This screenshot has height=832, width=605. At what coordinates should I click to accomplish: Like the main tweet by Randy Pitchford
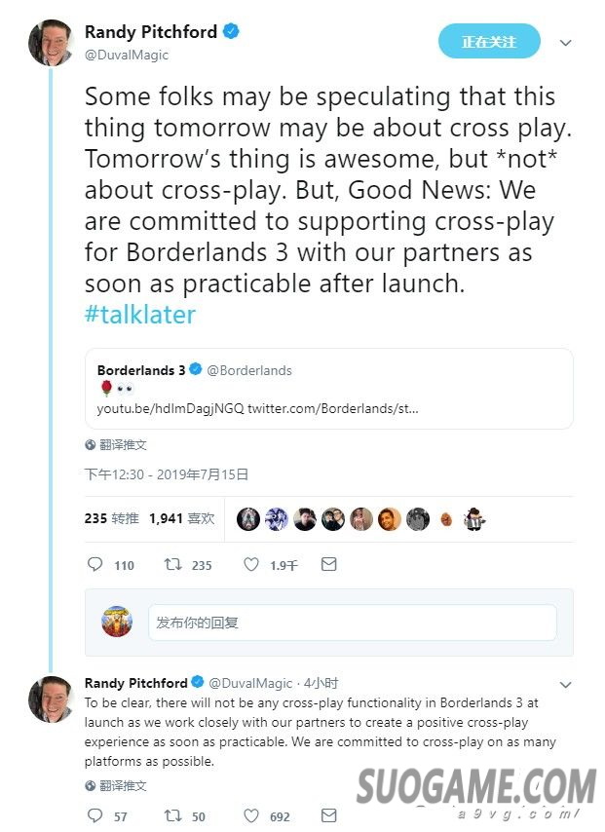point(251,565)
